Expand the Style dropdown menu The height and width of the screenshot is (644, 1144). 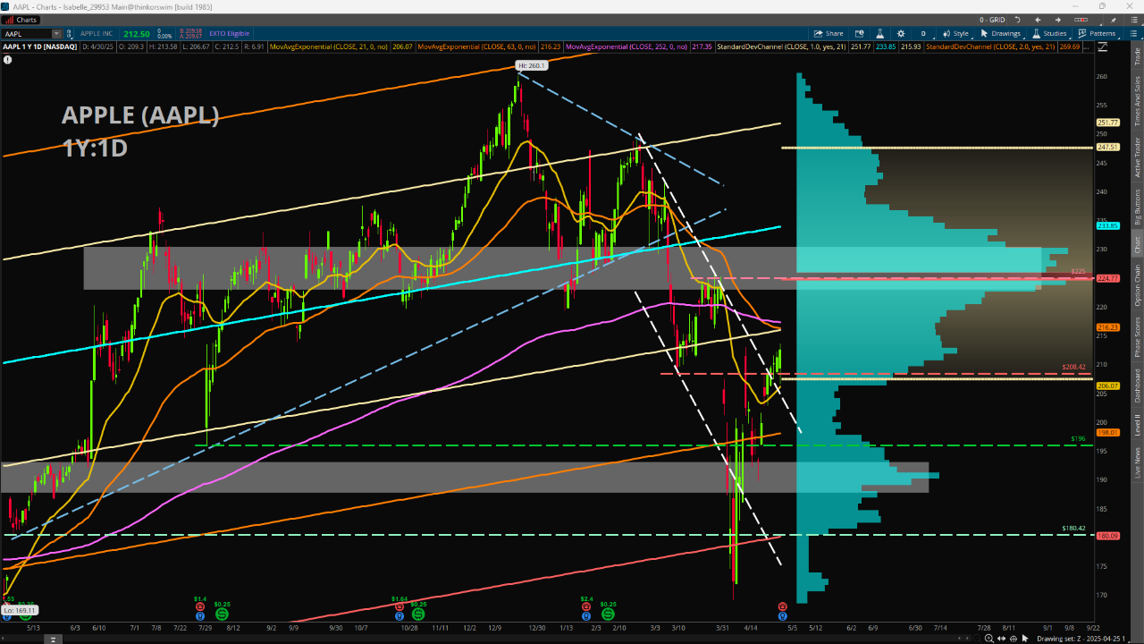tap(955, 34)
